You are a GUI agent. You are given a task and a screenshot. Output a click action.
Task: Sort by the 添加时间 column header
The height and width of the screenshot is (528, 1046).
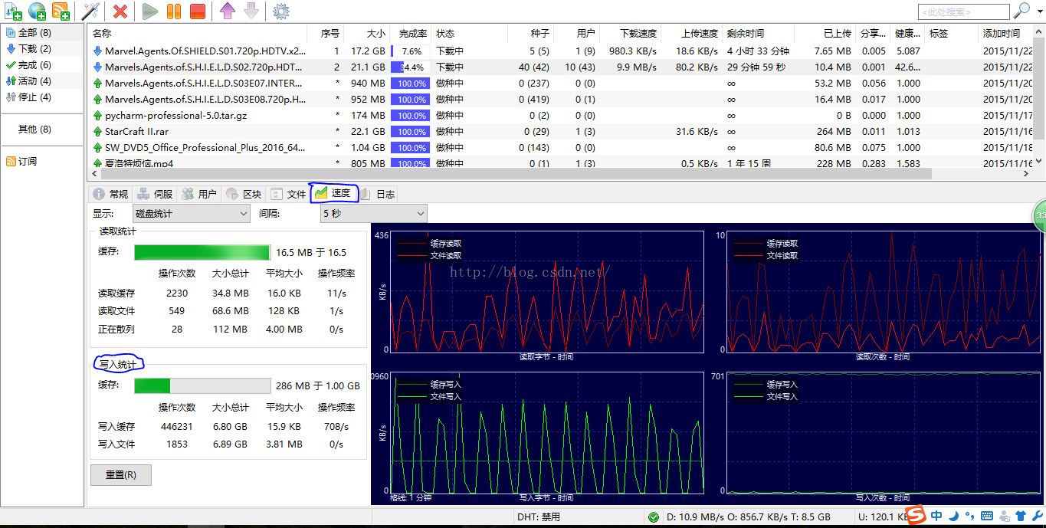pos(1005,34)
